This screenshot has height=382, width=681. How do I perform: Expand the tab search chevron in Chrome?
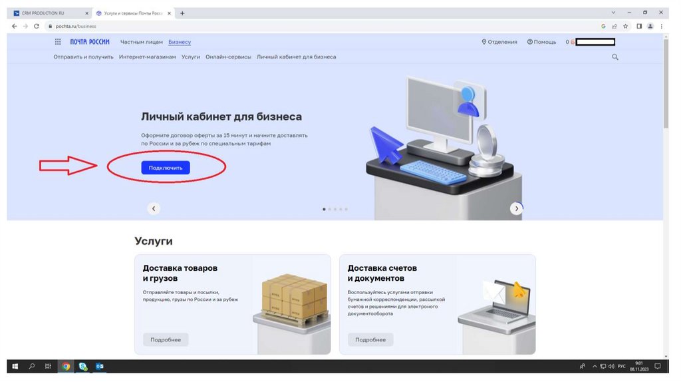(x=613, y=13)
